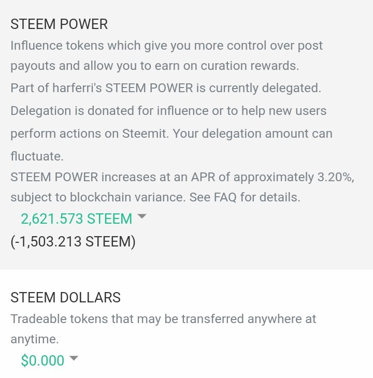Click the 'approximately 3.20%' APR figure
The width and height of the screenshot is (373, 378).
[294, 178]
